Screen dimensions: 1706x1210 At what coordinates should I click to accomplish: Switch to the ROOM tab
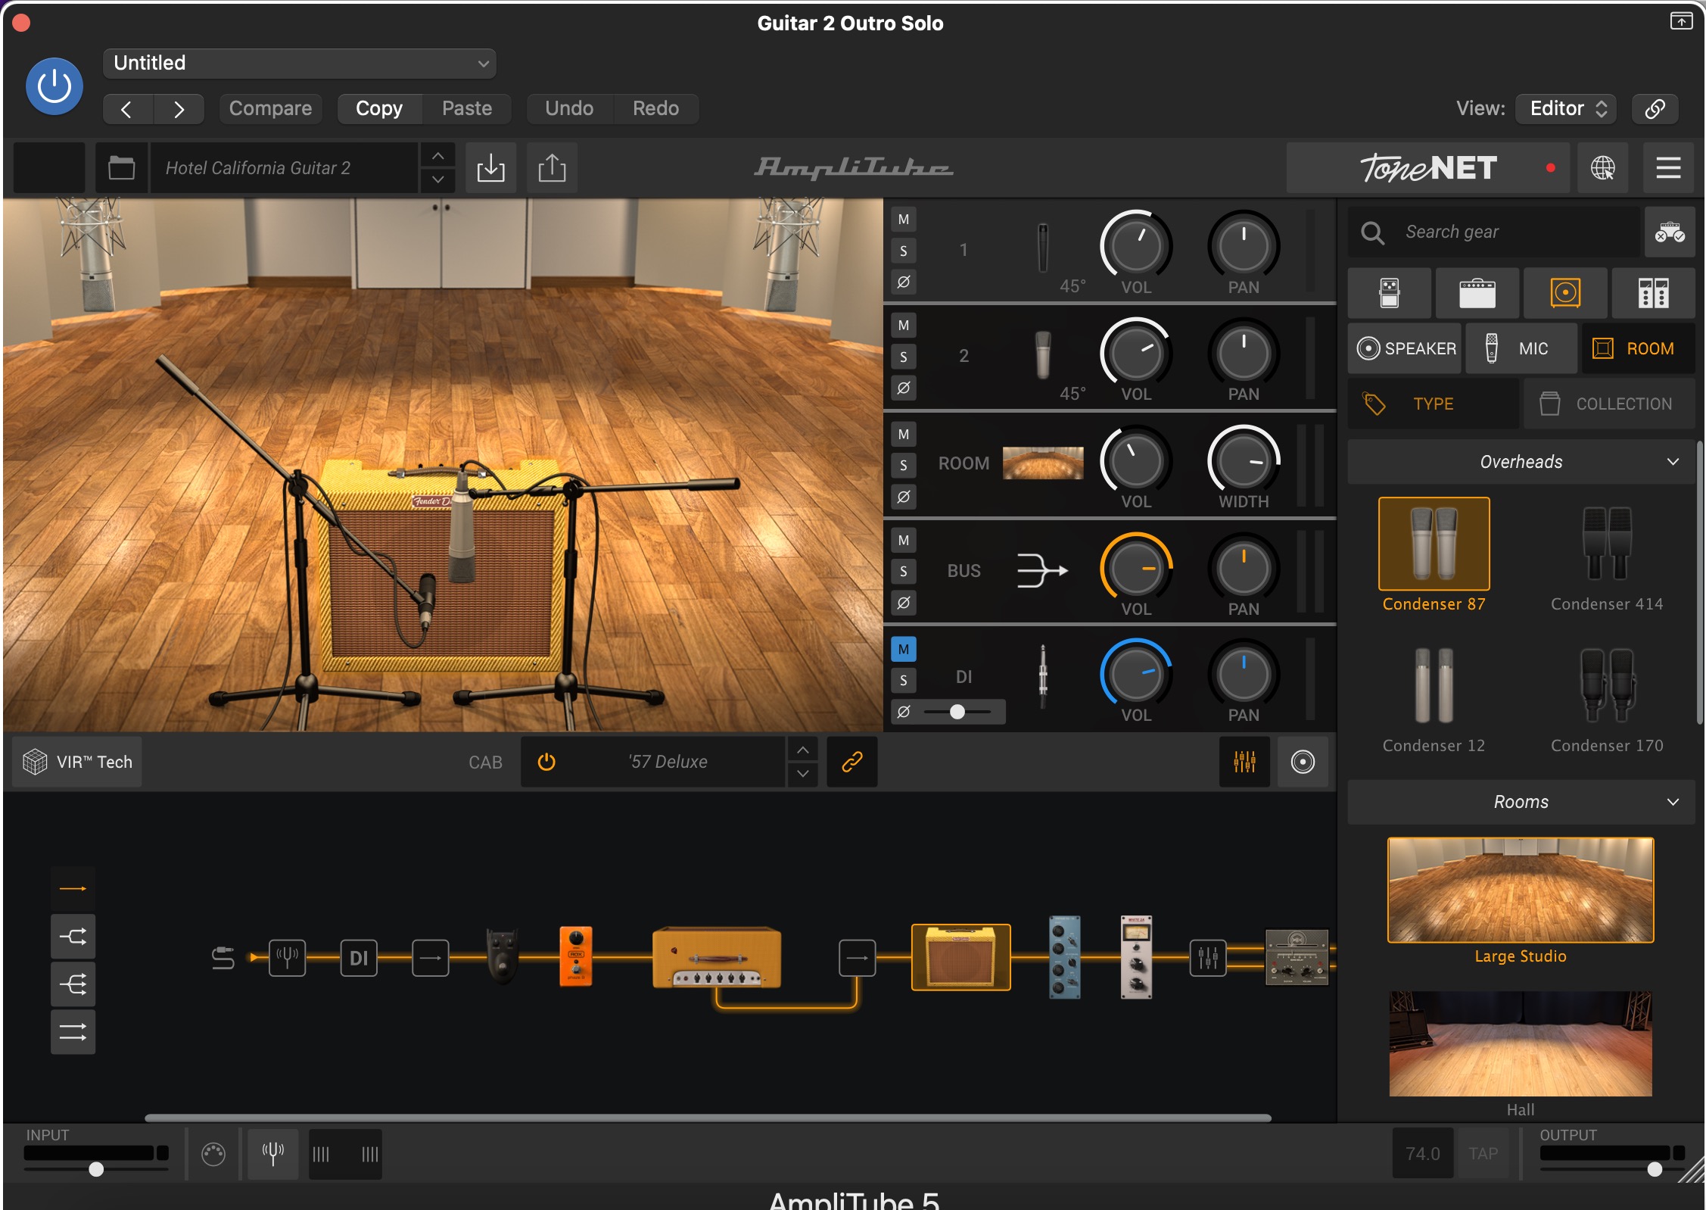pos(1638,348)
